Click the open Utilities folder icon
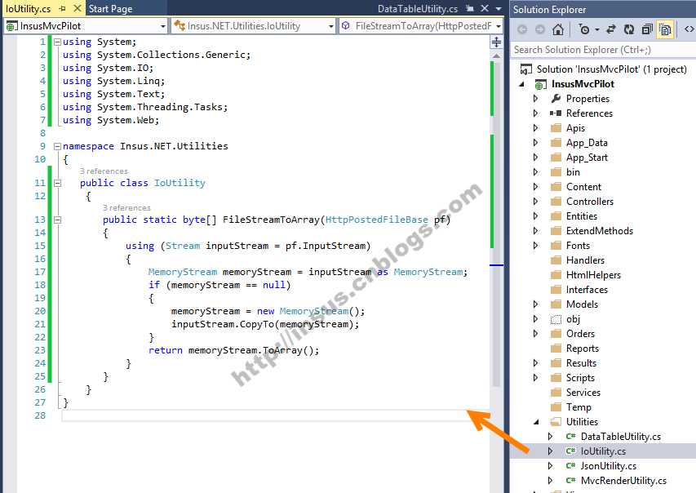This screenshot has width=696, height=493. pyautogui.click(x=556, y=421)
